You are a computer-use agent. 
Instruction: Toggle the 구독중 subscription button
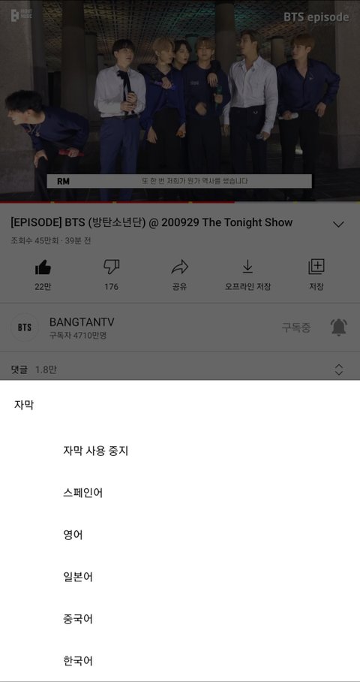(296, 327)
